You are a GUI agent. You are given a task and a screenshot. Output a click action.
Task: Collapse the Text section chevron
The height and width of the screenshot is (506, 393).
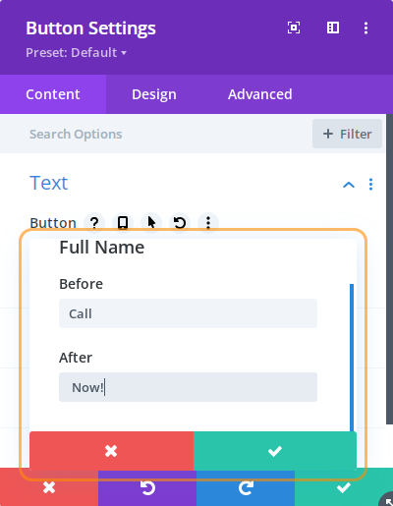point(349,185)
